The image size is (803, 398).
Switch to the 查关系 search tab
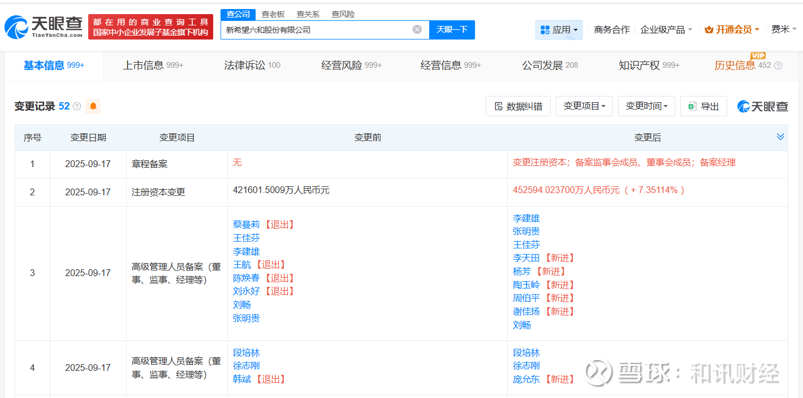pyautogui.click(x=308, y=15)
